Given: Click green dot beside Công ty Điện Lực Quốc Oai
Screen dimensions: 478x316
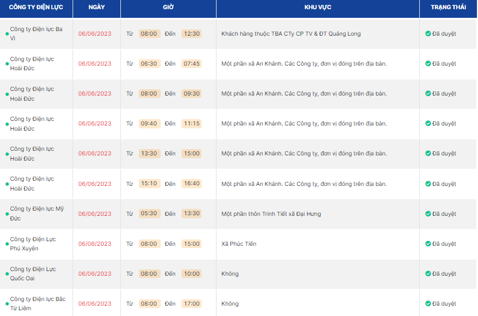Looking at the screenshot, I should tap(7, 273).
